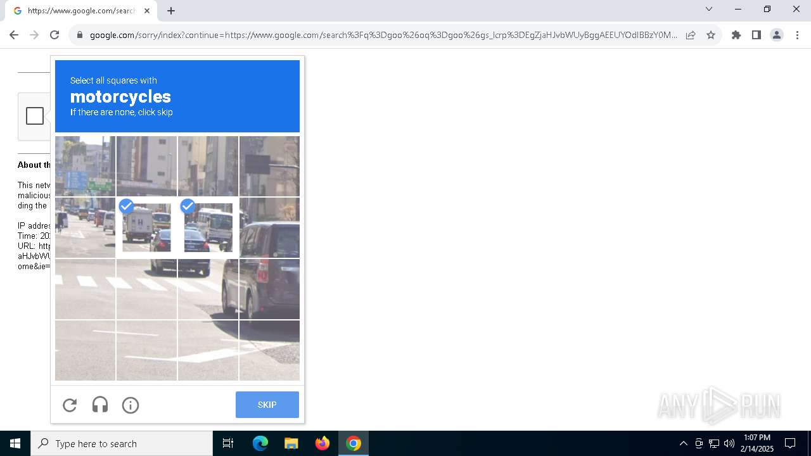Screen dimensions: 811x456
Task: Select the tile with the street and pedestrians
Action: point(85,227)
